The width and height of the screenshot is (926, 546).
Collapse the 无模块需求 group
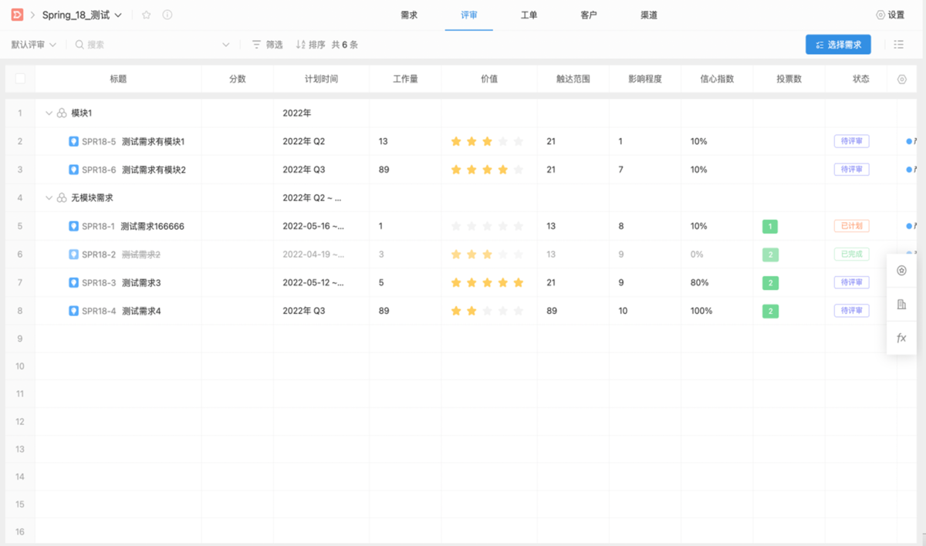pyautogui.click(x=49, y=198)
